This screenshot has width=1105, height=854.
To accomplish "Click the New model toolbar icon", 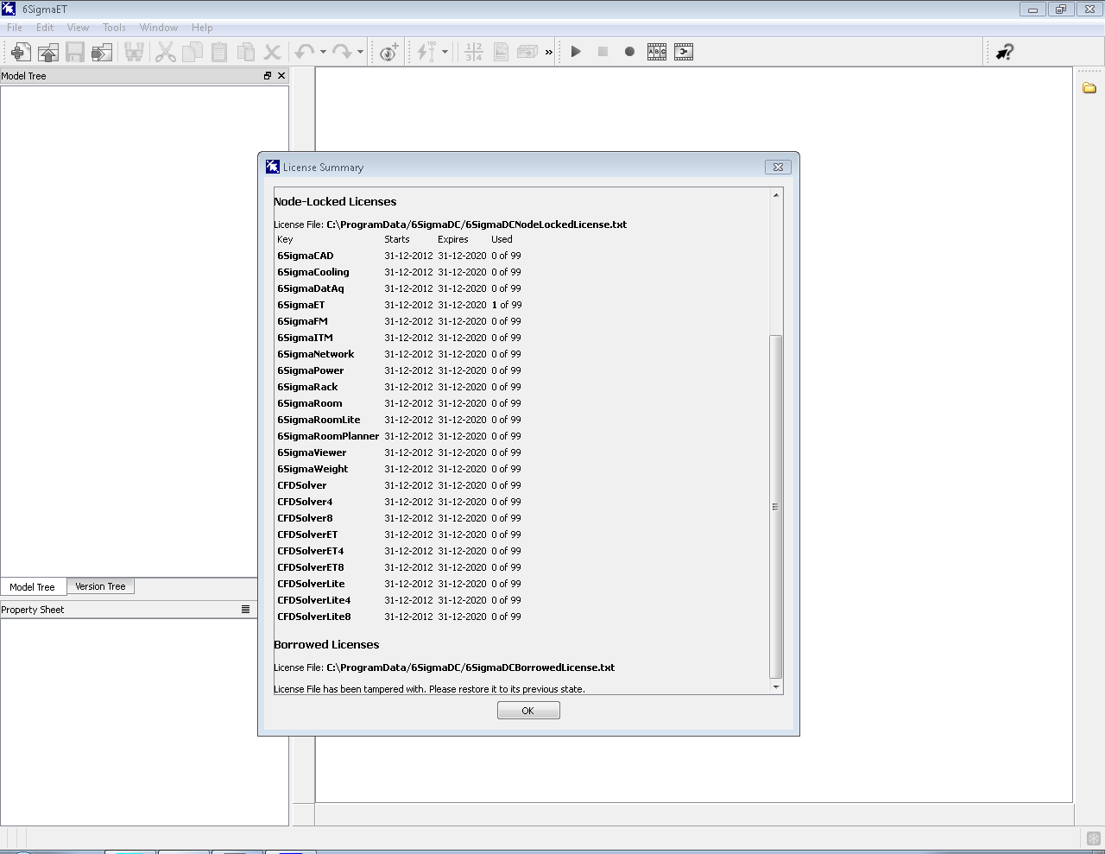I will (21, 52).
